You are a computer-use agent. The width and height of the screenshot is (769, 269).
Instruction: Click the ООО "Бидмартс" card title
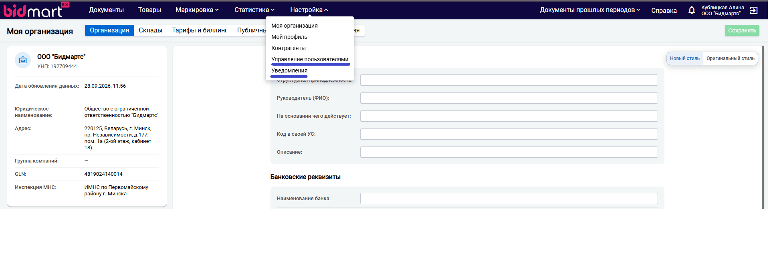tap(61, 57)
